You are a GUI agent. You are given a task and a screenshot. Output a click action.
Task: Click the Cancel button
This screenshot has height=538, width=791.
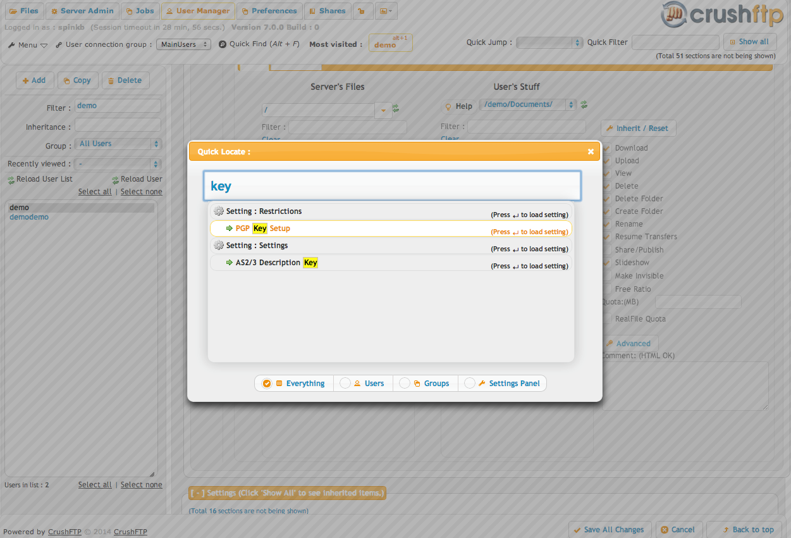click(x=678, y=530)
